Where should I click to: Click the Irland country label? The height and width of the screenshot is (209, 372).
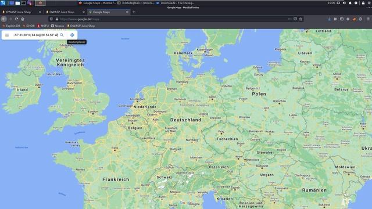tap(22, 90)
